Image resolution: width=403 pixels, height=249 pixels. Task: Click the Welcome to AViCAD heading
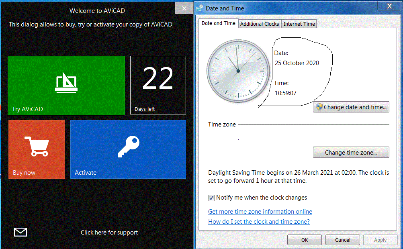tap(97, 11)
